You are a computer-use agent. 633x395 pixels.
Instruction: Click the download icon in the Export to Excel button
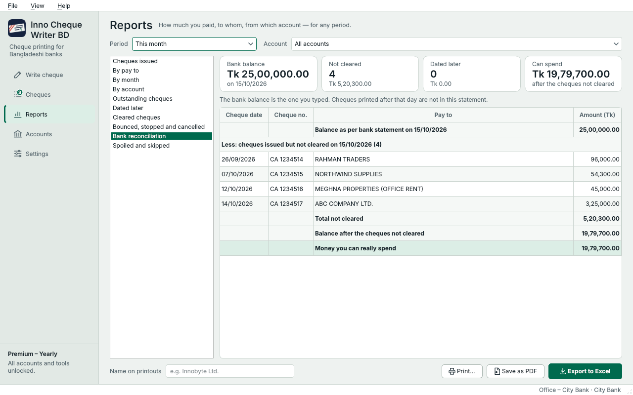coord(563,371)
